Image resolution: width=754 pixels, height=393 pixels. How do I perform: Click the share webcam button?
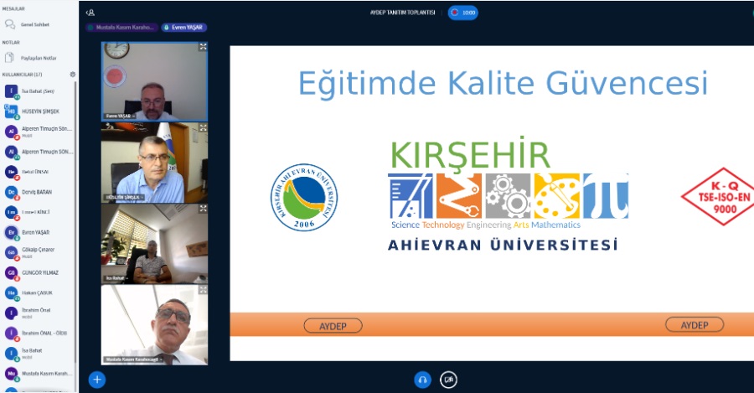(449, 380)
